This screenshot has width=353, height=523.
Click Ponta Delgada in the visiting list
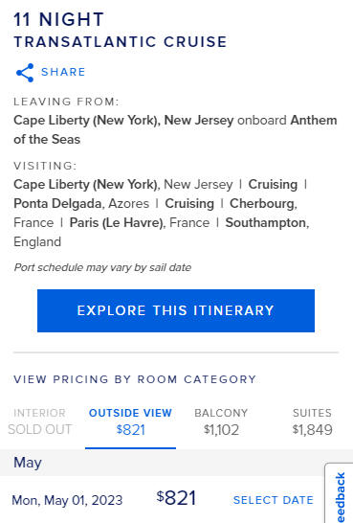[57, 203]
